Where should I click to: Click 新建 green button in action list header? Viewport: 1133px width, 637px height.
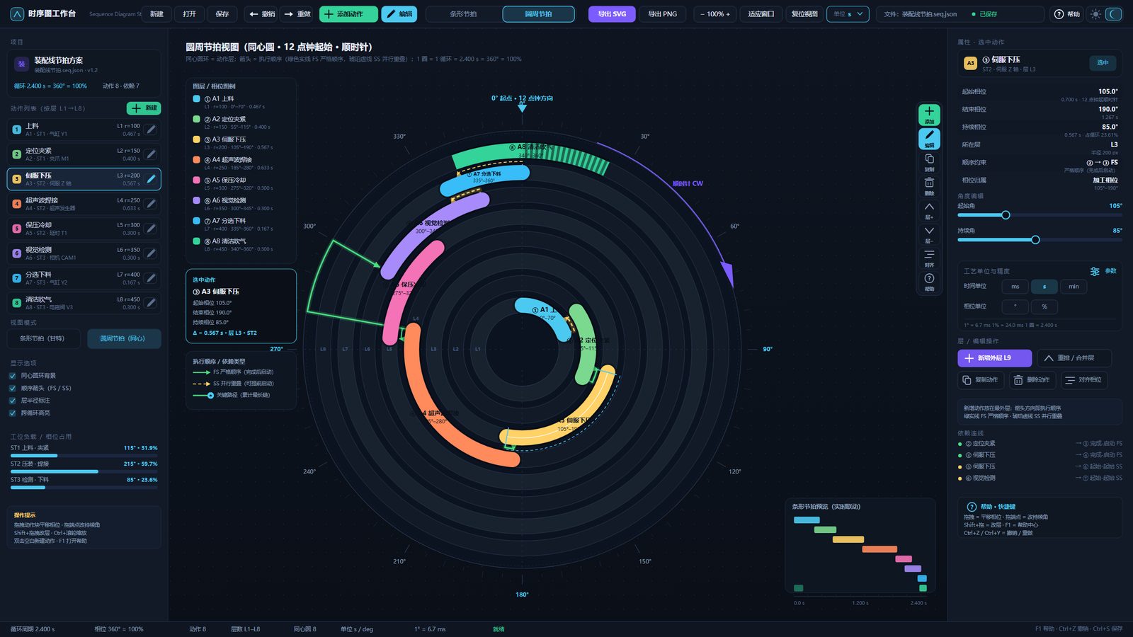point(144,108)
